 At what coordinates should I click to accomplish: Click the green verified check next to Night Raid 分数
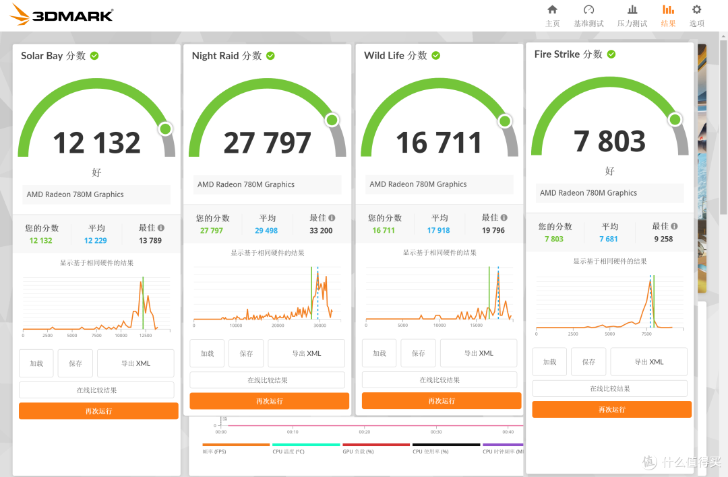click(270, 56)
